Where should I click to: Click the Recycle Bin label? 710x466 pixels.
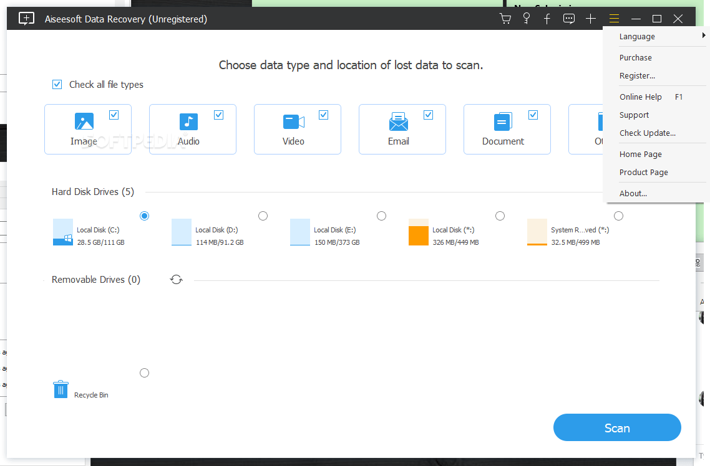91,395
